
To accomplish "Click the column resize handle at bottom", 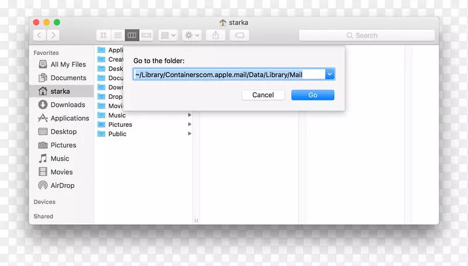I will point(196,220).
